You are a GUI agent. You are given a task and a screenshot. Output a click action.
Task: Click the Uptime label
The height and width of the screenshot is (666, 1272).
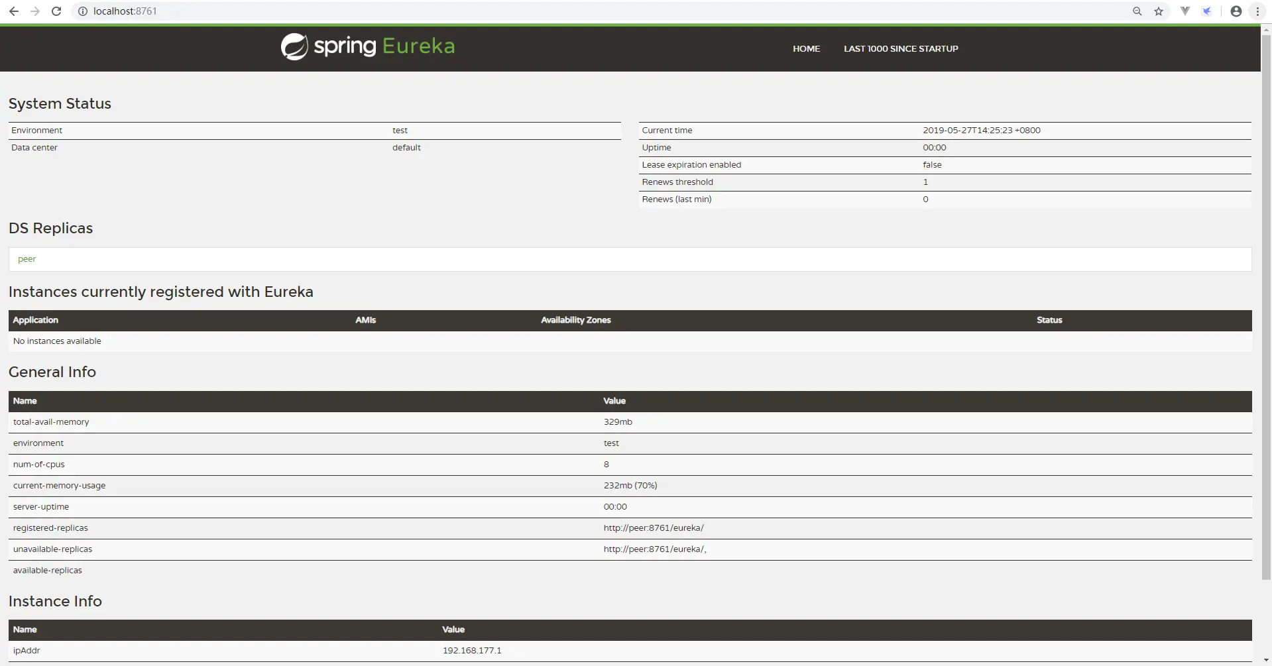656,148
